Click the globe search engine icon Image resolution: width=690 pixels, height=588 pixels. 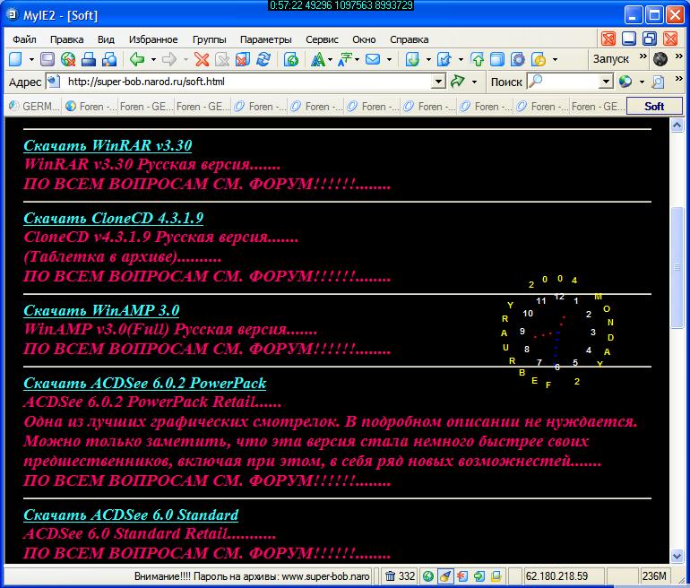pyautogui.click(x=625, y=82)
